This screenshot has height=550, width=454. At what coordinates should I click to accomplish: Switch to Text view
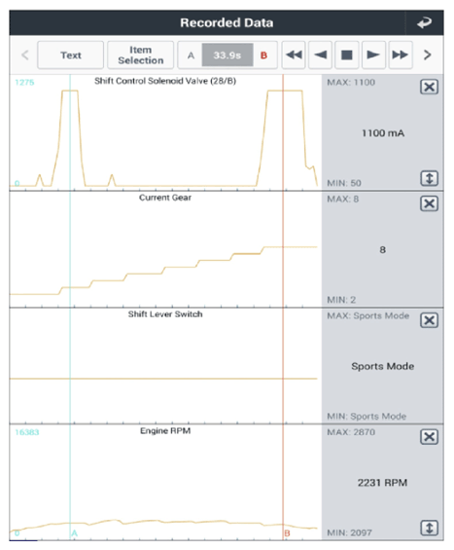pyautogui.click(x=70, y=55)
